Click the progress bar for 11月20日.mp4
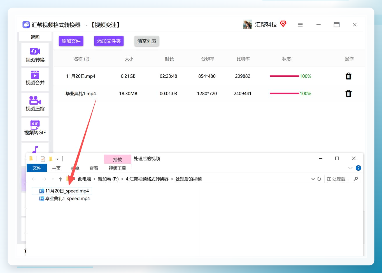The image size is (382, 273). (284, 76)
